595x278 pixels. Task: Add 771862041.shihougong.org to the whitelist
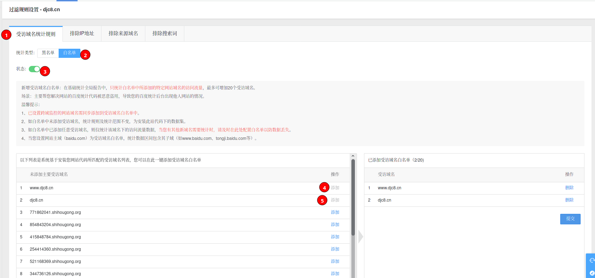point(335,212)
